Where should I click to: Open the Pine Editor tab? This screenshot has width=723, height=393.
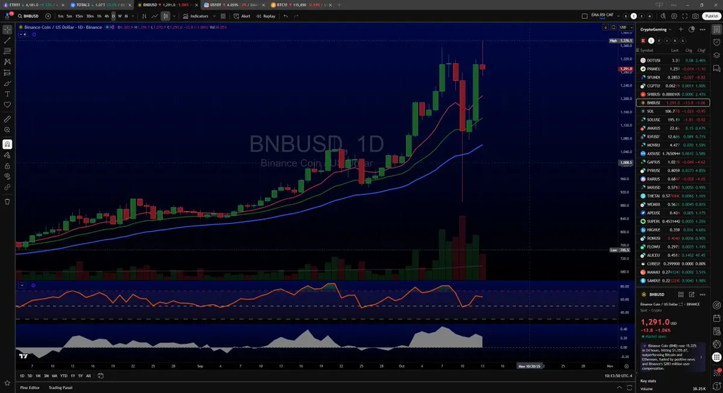pos(30,387)
